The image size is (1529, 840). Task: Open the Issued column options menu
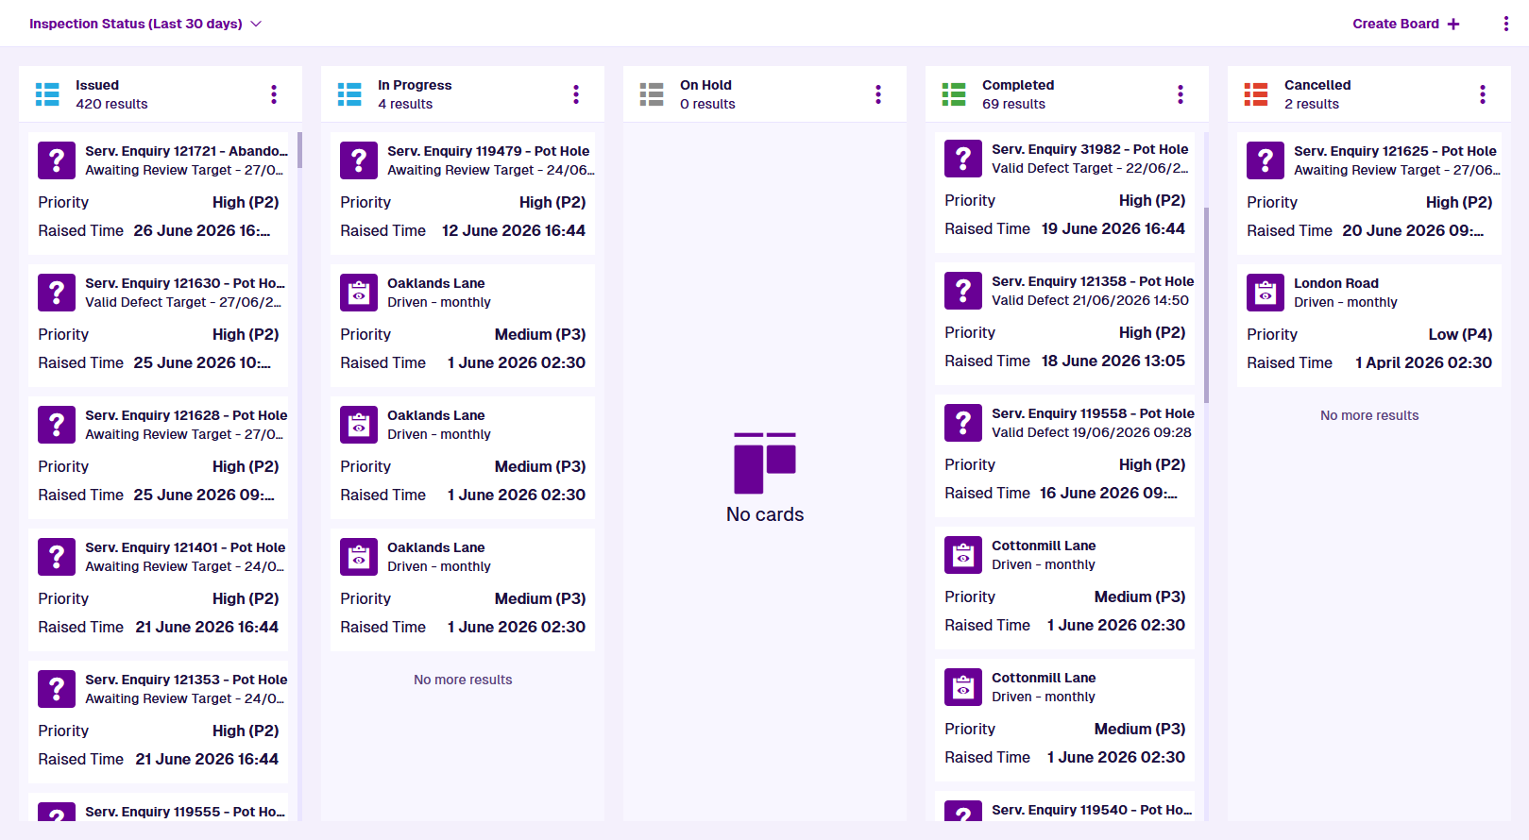point(274,94)
